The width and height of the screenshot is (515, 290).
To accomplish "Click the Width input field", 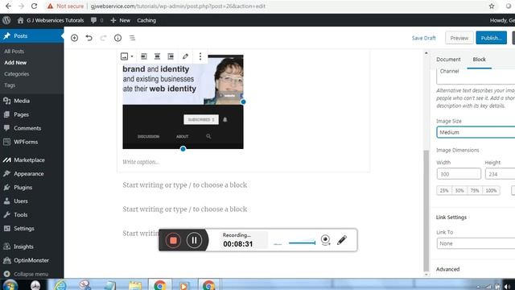I will (459, 174).
